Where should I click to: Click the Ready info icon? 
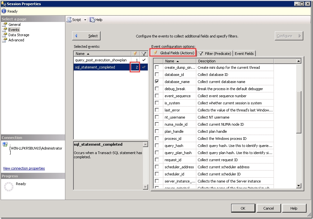click(4, 11)
